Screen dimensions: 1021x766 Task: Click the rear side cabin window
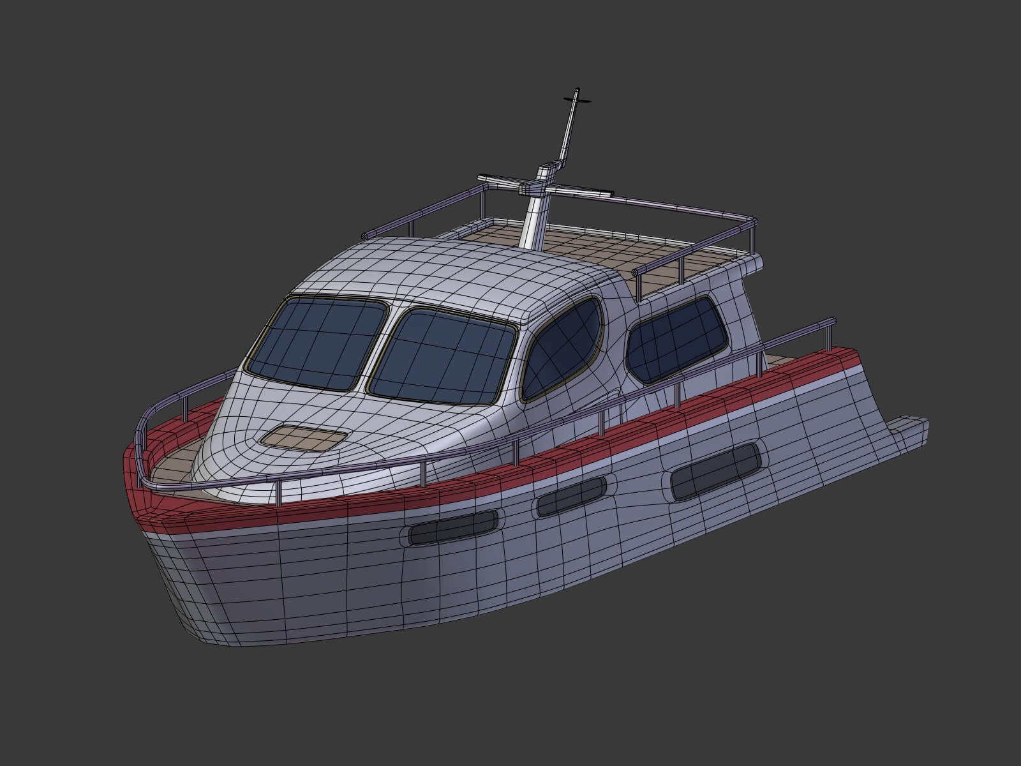(676, 339)
